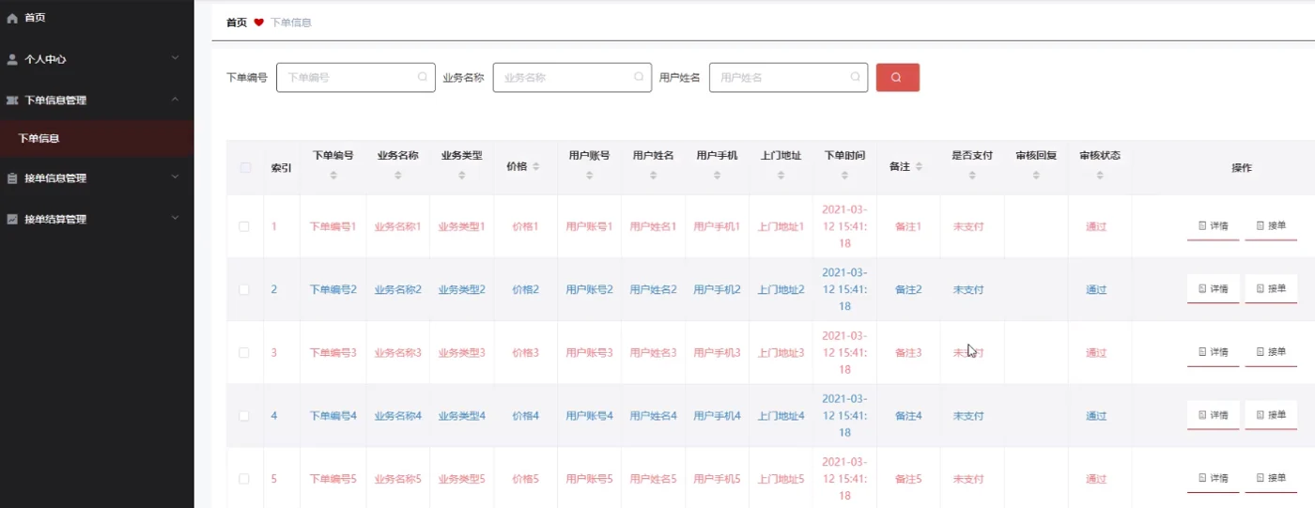Click the cell 备注5
1315x508 pixels.
(908, 479)
